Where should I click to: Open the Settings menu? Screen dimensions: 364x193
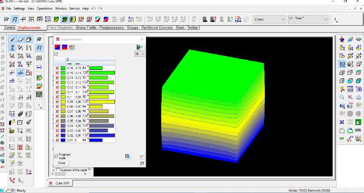coord(19,8)
